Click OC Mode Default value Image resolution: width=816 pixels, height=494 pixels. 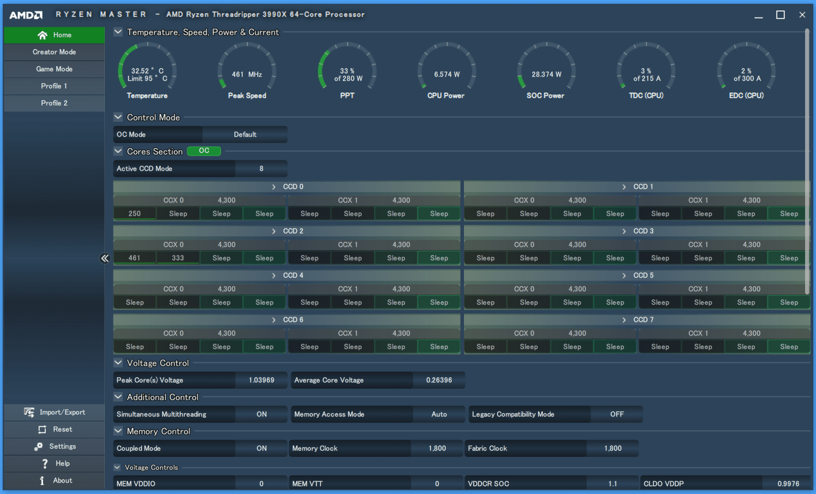(x=245, y=134)
